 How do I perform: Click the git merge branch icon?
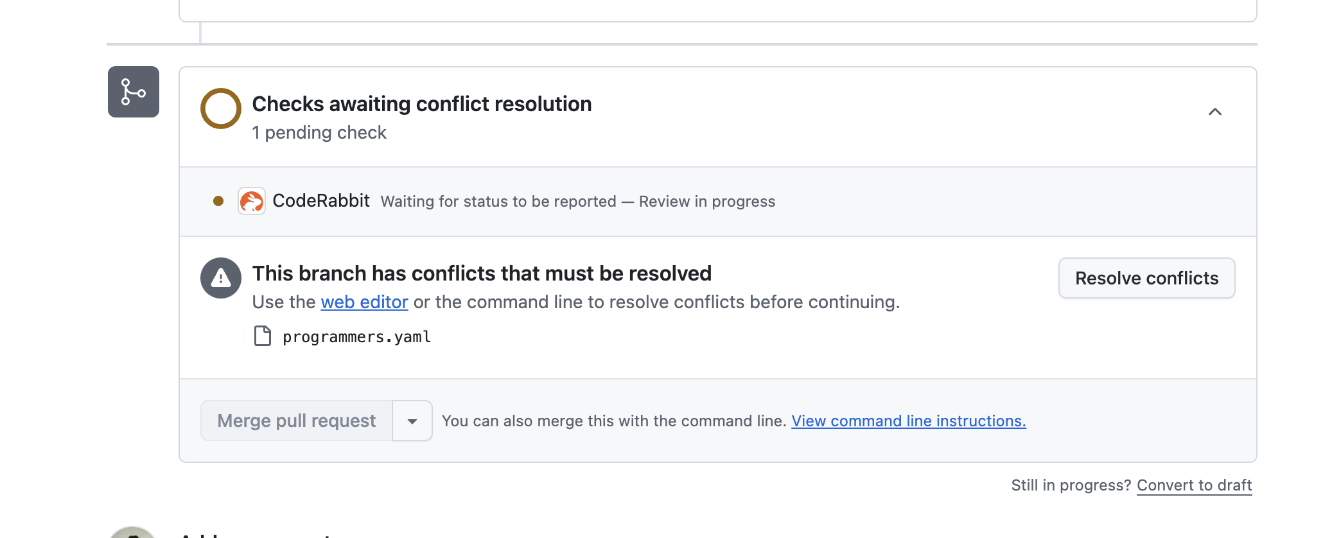coord(134,92)
